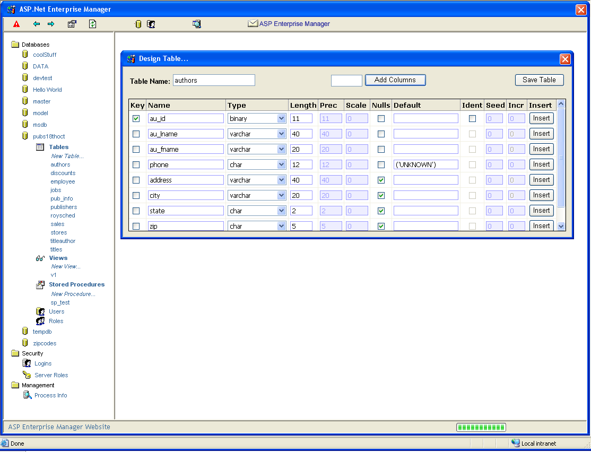Click the Add Columns button
Image resolution: width=591 pixels, height=452 pixels.
coord(395,80)
